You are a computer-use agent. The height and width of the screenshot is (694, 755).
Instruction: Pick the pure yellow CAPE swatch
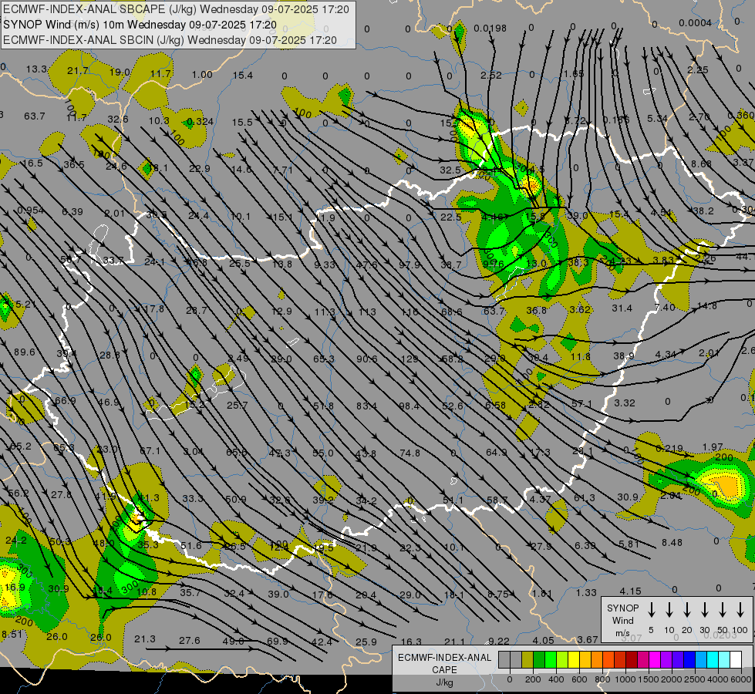point(574,660)
